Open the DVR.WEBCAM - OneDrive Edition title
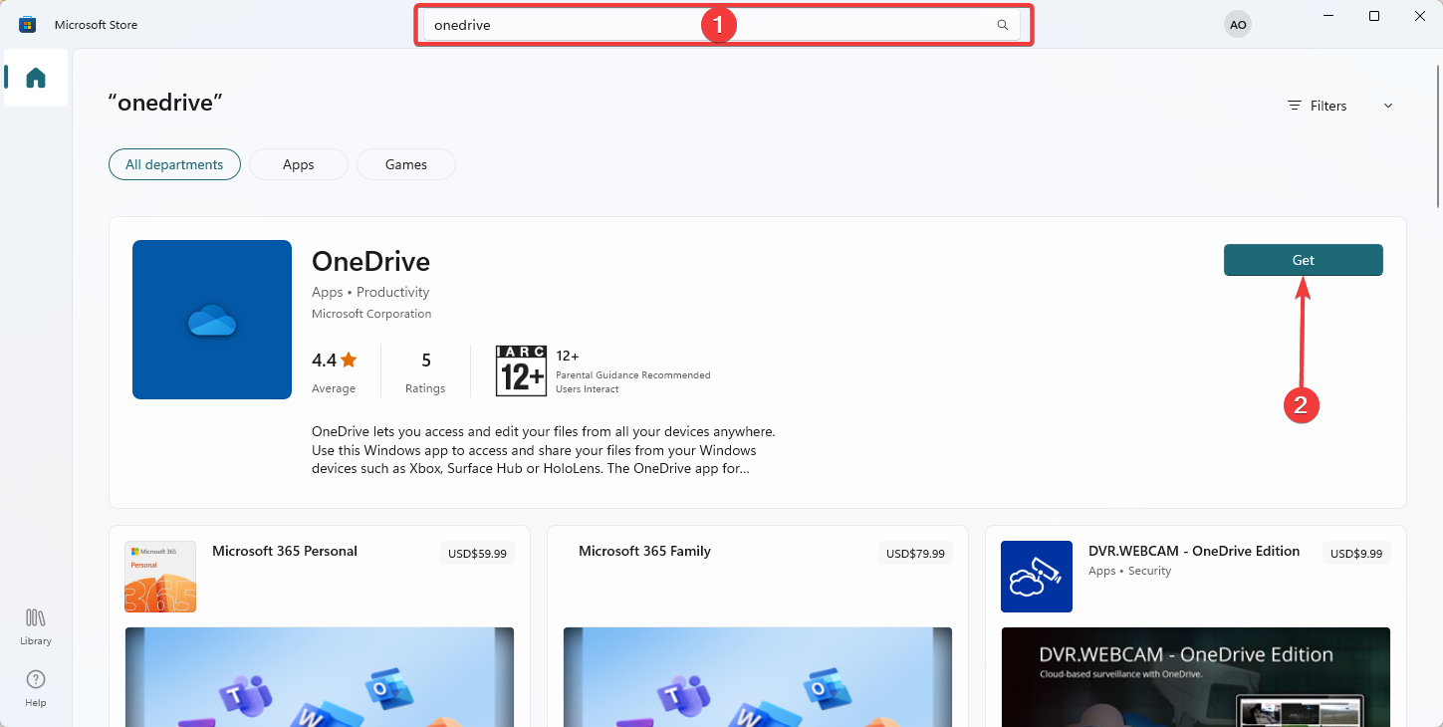The image size is (1443, 727). (x=1194, y=551)
